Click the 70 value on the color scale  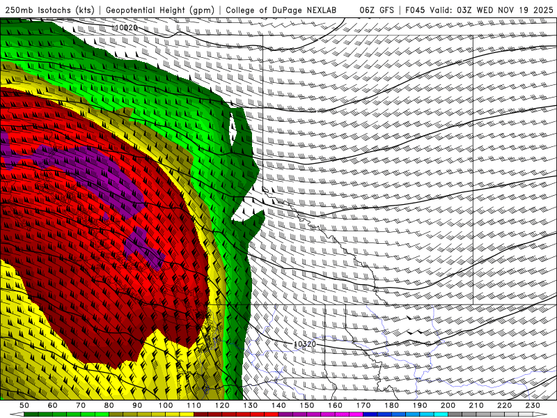(x=81, y=405)
